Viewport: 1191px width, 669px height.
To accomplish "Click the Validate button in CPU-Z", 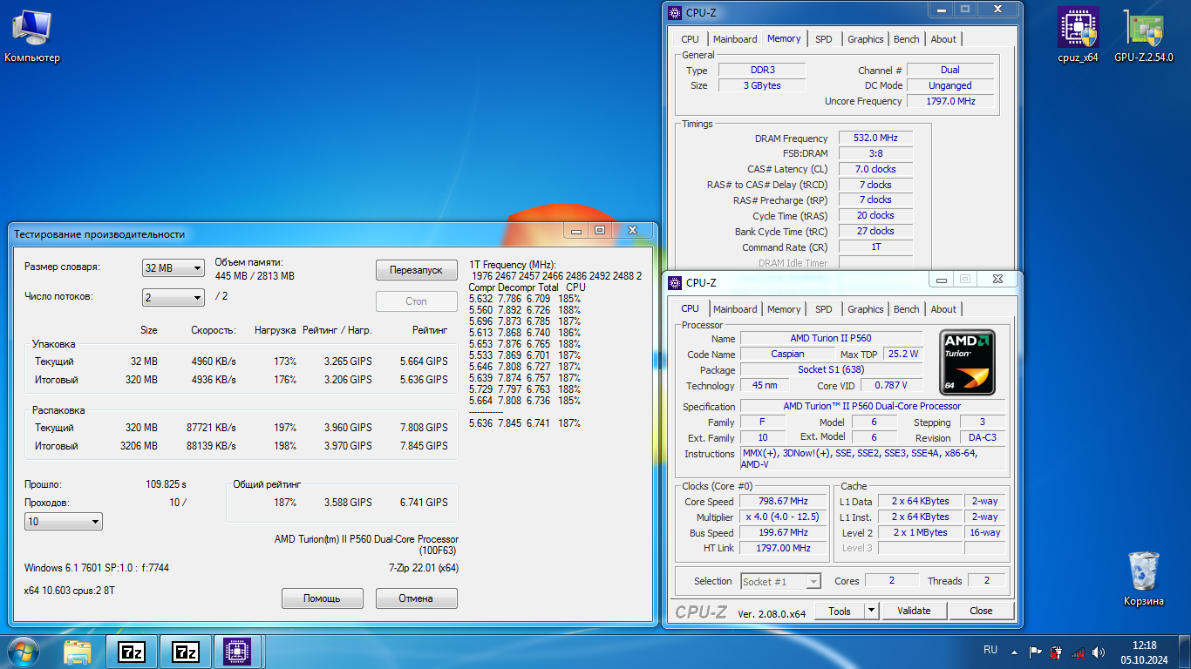I will [914, 611].
